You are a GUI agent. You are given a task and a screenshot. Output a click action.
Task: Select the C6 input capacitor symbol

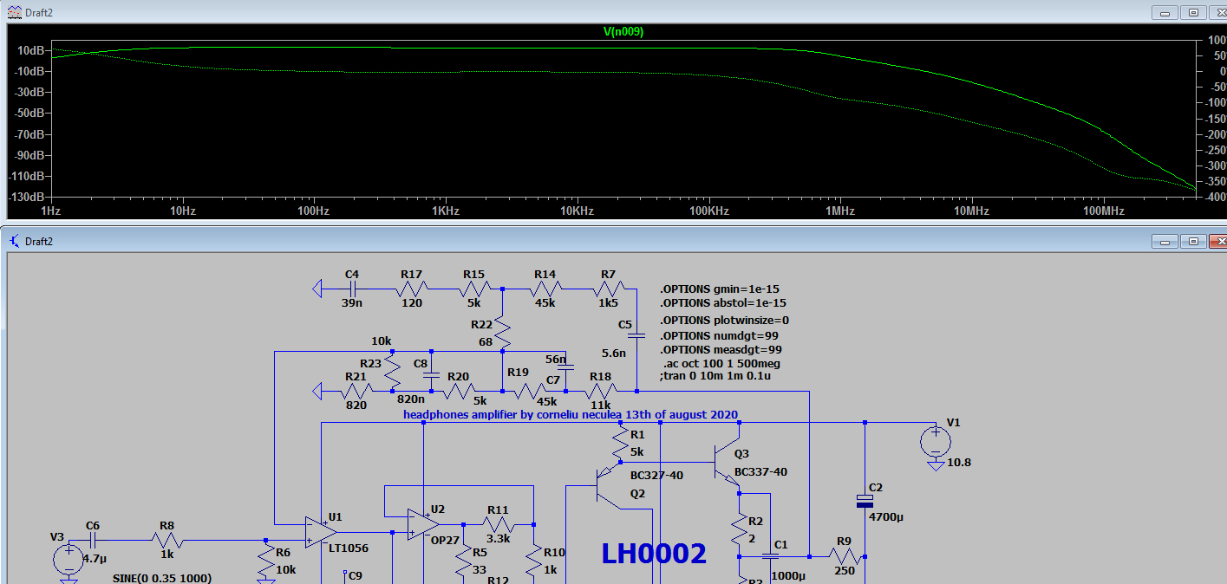click(x=93, y=539)
